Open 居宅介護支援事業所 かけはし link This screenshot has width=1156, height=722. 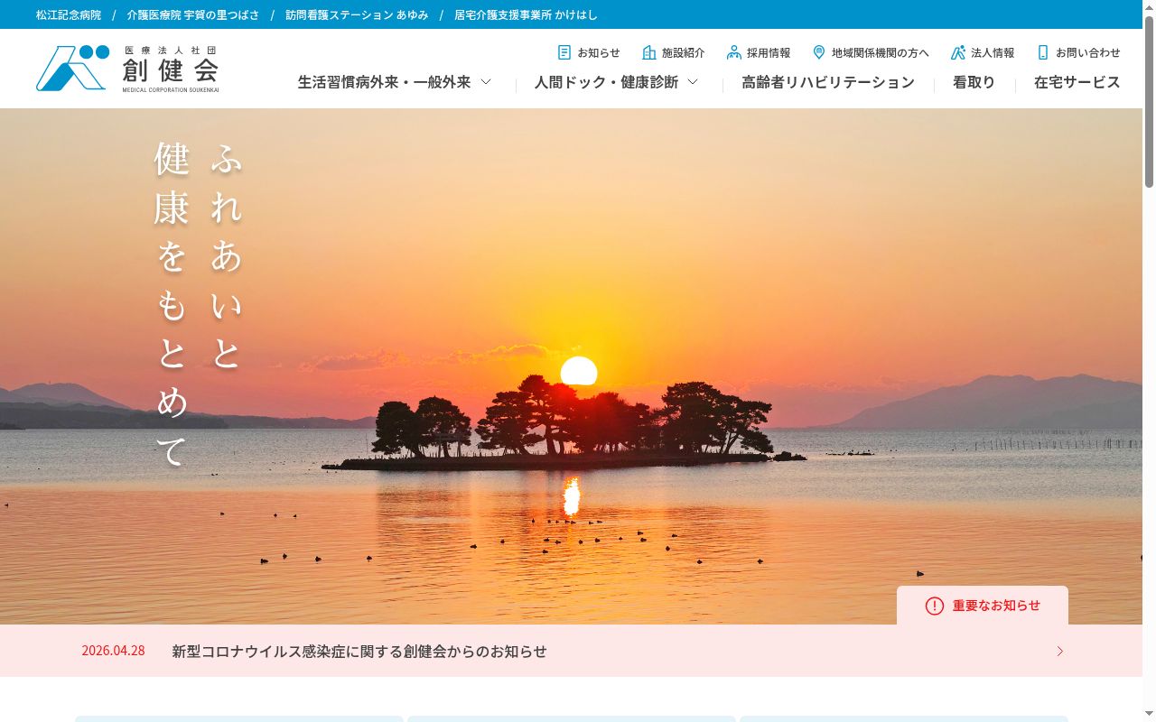click(526, 14)
